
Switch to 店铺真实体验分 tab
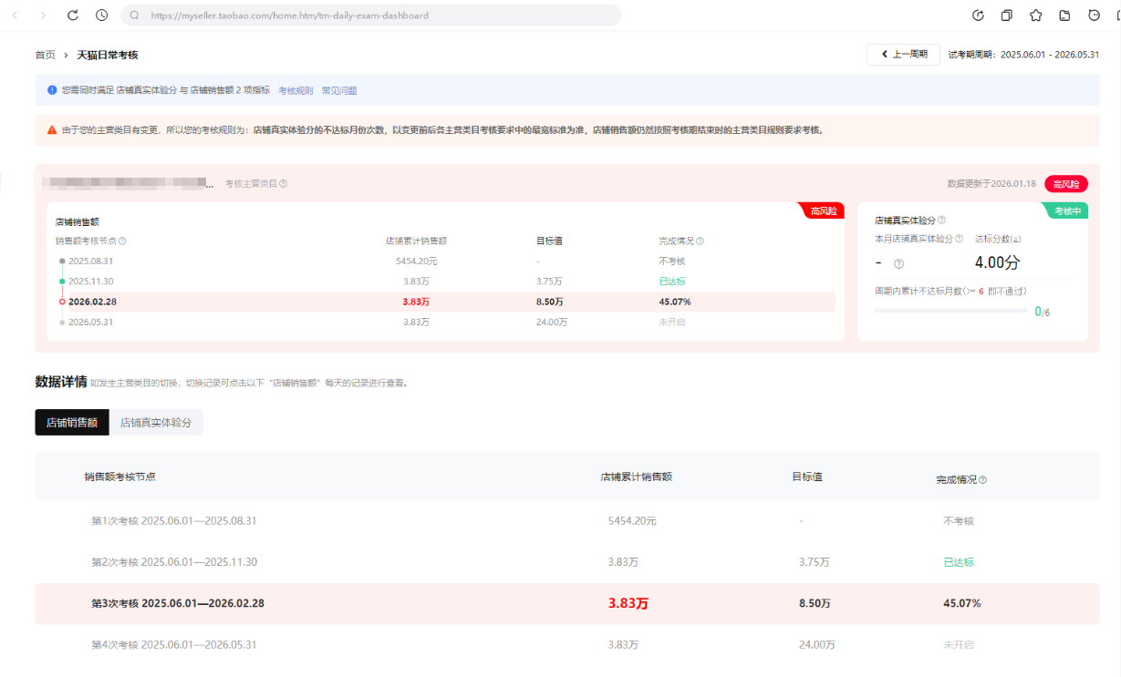[156, 423]
